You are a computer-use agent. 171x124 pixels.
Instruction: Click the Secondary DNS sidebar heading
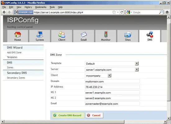(17, 73)
